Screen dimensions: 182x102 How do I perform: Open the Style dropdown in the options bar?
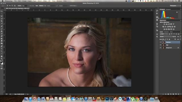(x=42, y=6)
